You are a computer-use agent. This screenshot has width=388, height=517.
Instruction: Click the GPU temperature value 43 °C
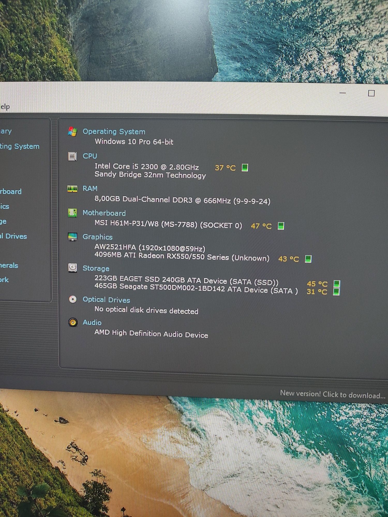tap(288, 259)
